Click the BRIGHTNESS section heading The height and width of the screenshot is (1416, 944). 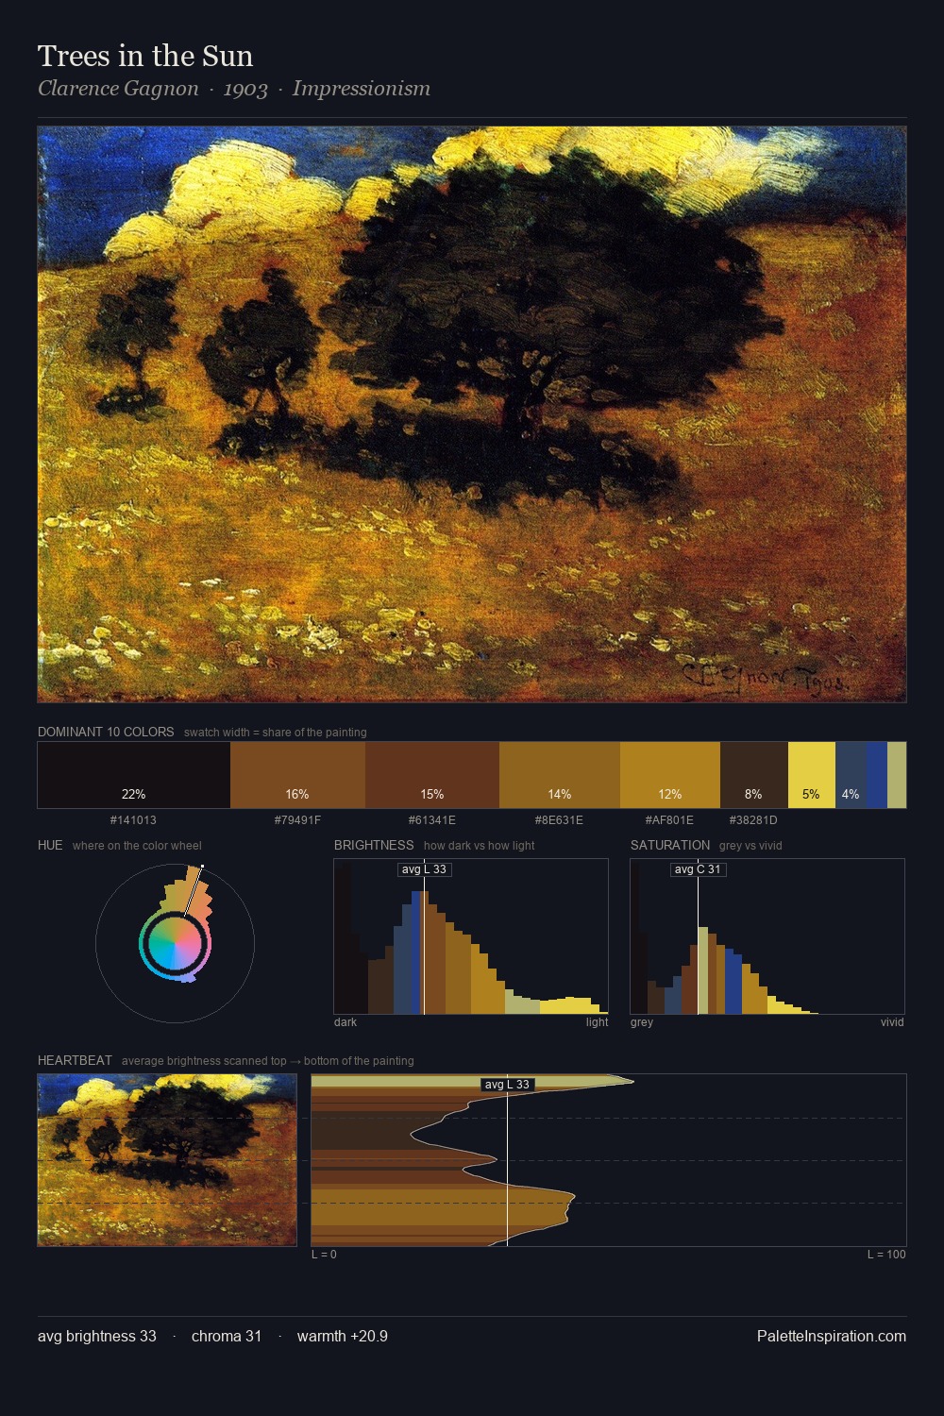point(374,845)
